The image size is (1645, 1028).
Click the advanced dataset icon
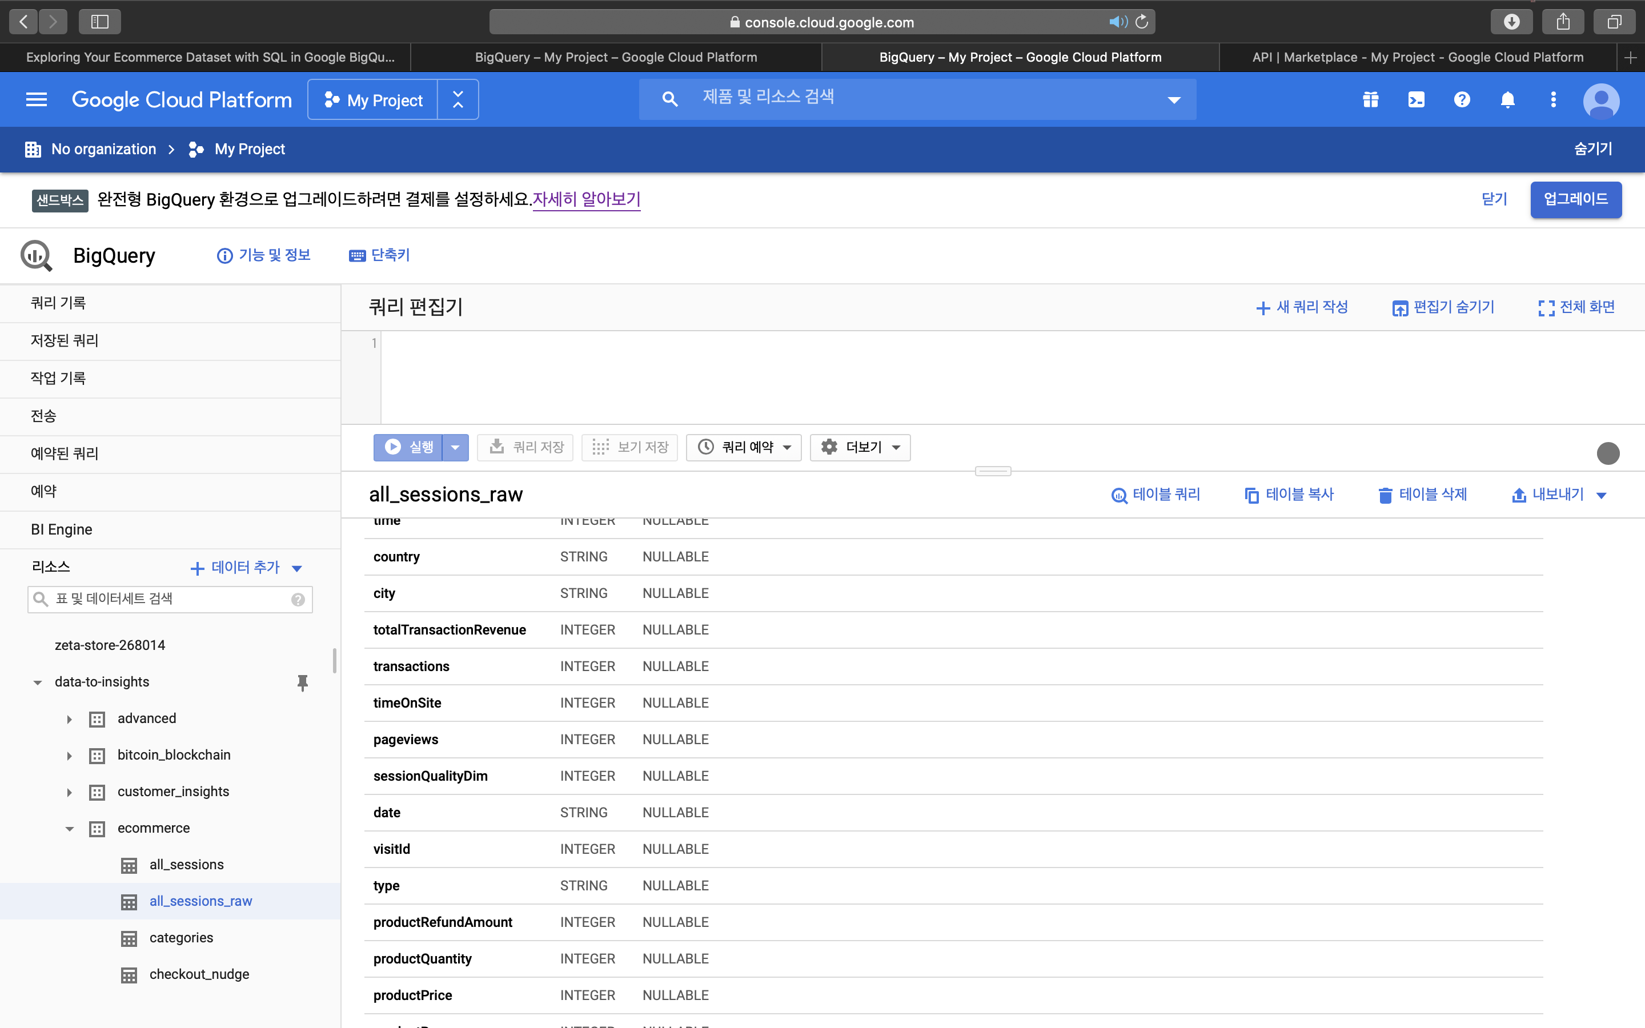97,718
